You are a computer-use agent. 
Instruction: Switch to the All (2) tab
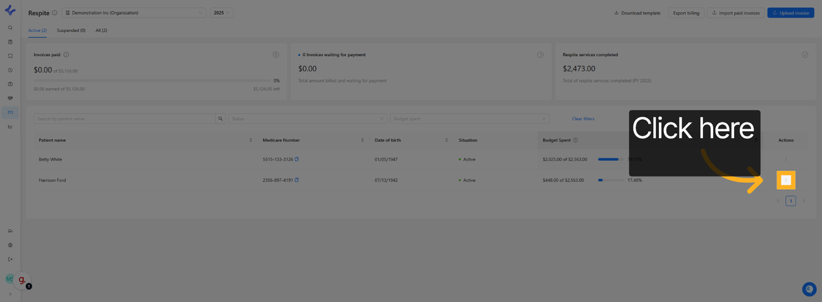101,30
